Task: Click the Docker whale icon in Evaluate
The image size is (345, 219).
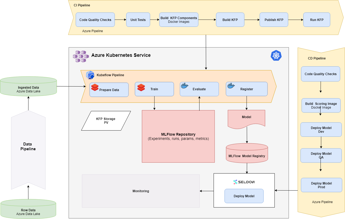Action: (x=184, y=86)
